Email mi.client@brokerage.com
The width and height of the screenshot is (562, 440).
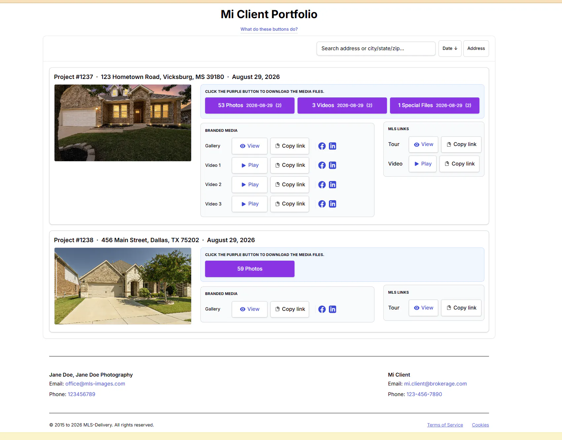(x=435, y=384)
